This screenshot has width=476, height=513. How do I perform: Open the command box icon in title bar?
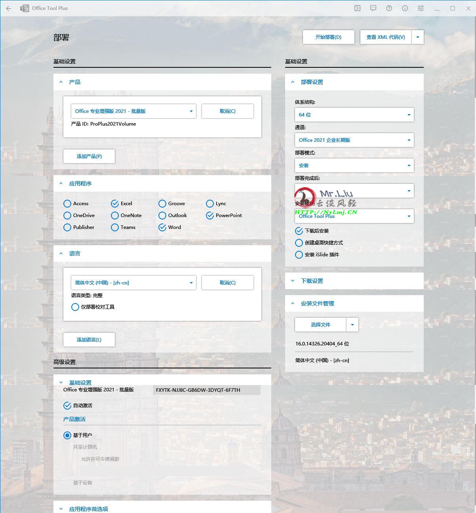[x=357, y=8]
